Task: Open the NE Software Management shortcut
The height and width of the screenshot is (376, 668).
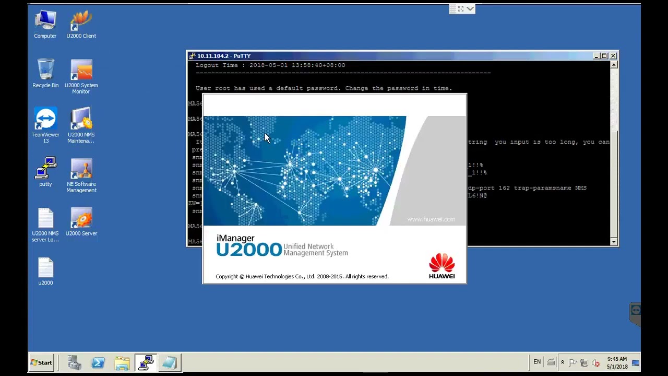Action: tap(81, 175)
